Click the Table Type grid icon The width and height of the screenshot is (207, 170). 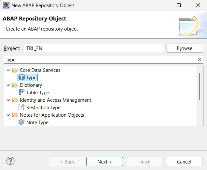pyautogui.click(x=22, y=92)
